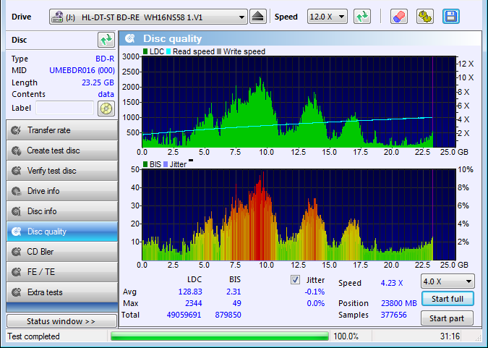Toggle the Jitter checkbox
The height and width of the screenshot is (348, 488).
pyautogui.click(x=295, y=279)
